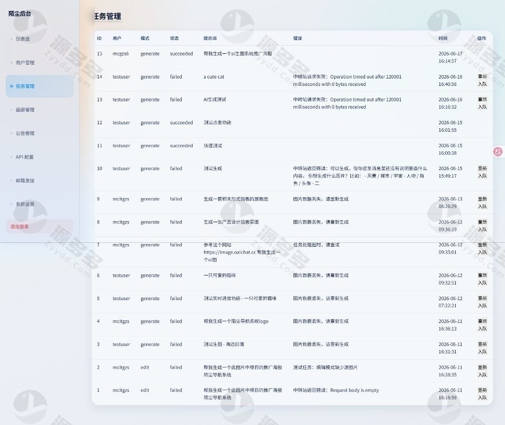Viewport: 505px width, 425px height.
Task: Click username mcgzs6 in row 15
Action: pos(120,54)
